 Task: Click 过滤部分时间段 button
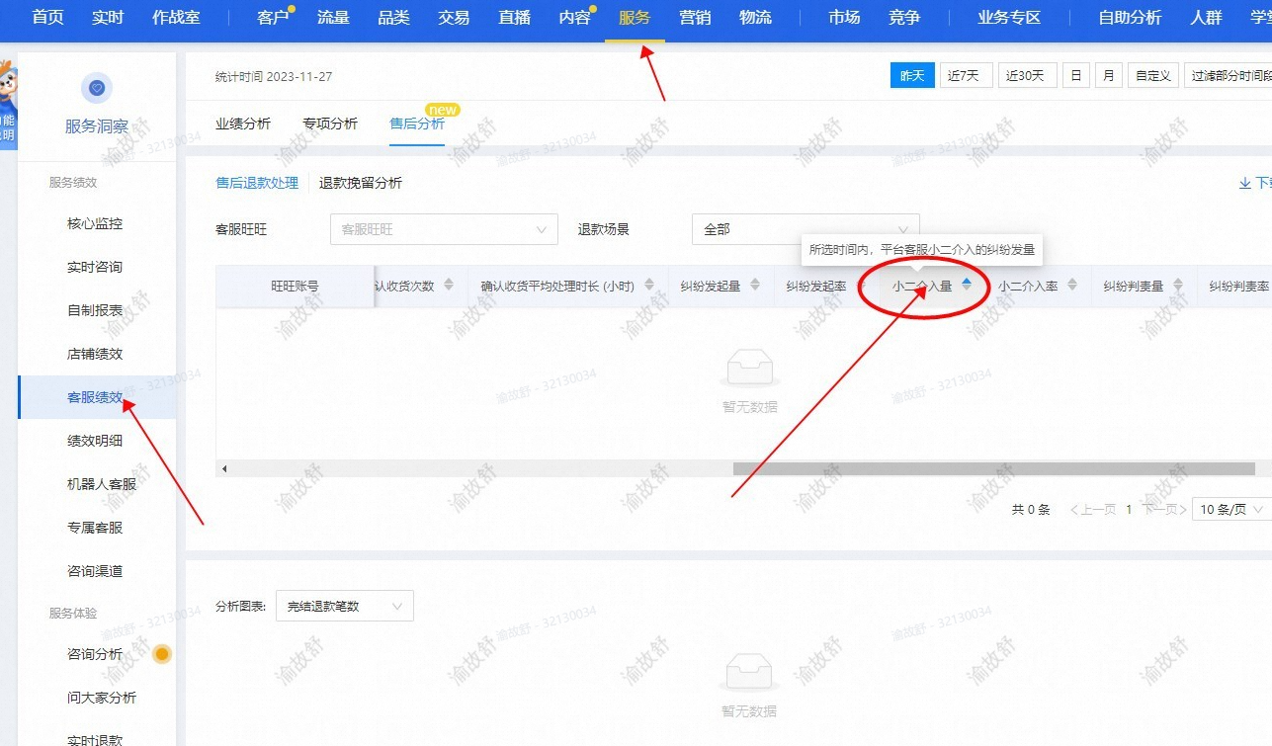coord(1228,75)
